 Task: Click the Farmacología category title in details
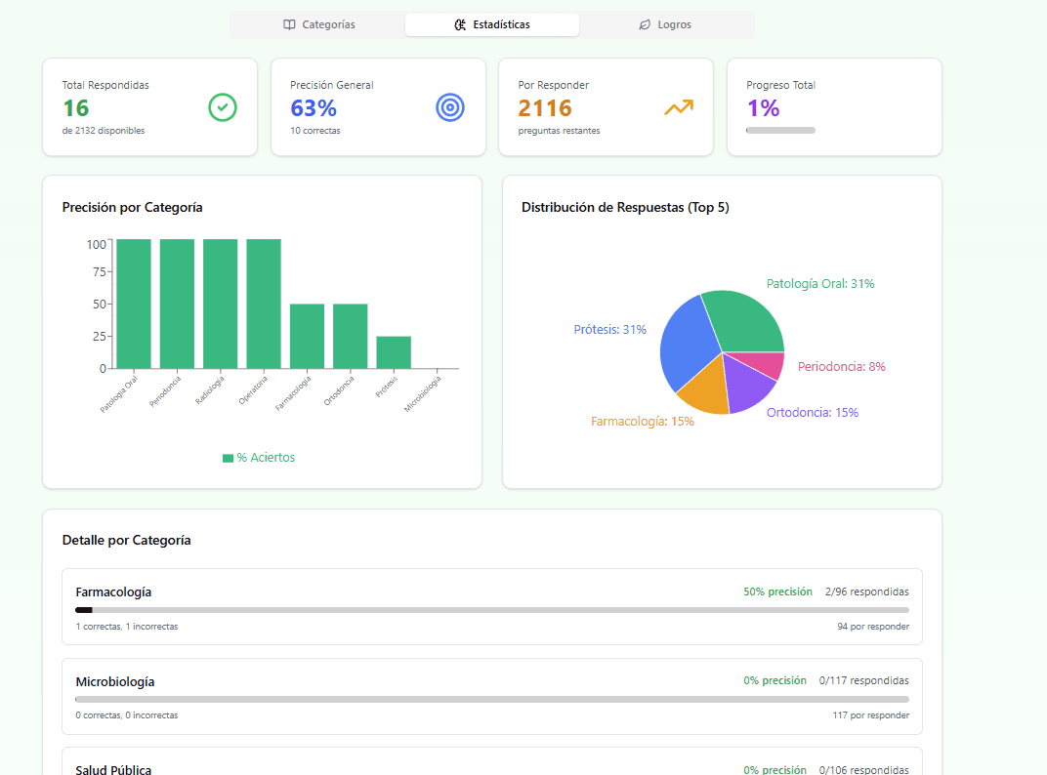pos(113,592)
